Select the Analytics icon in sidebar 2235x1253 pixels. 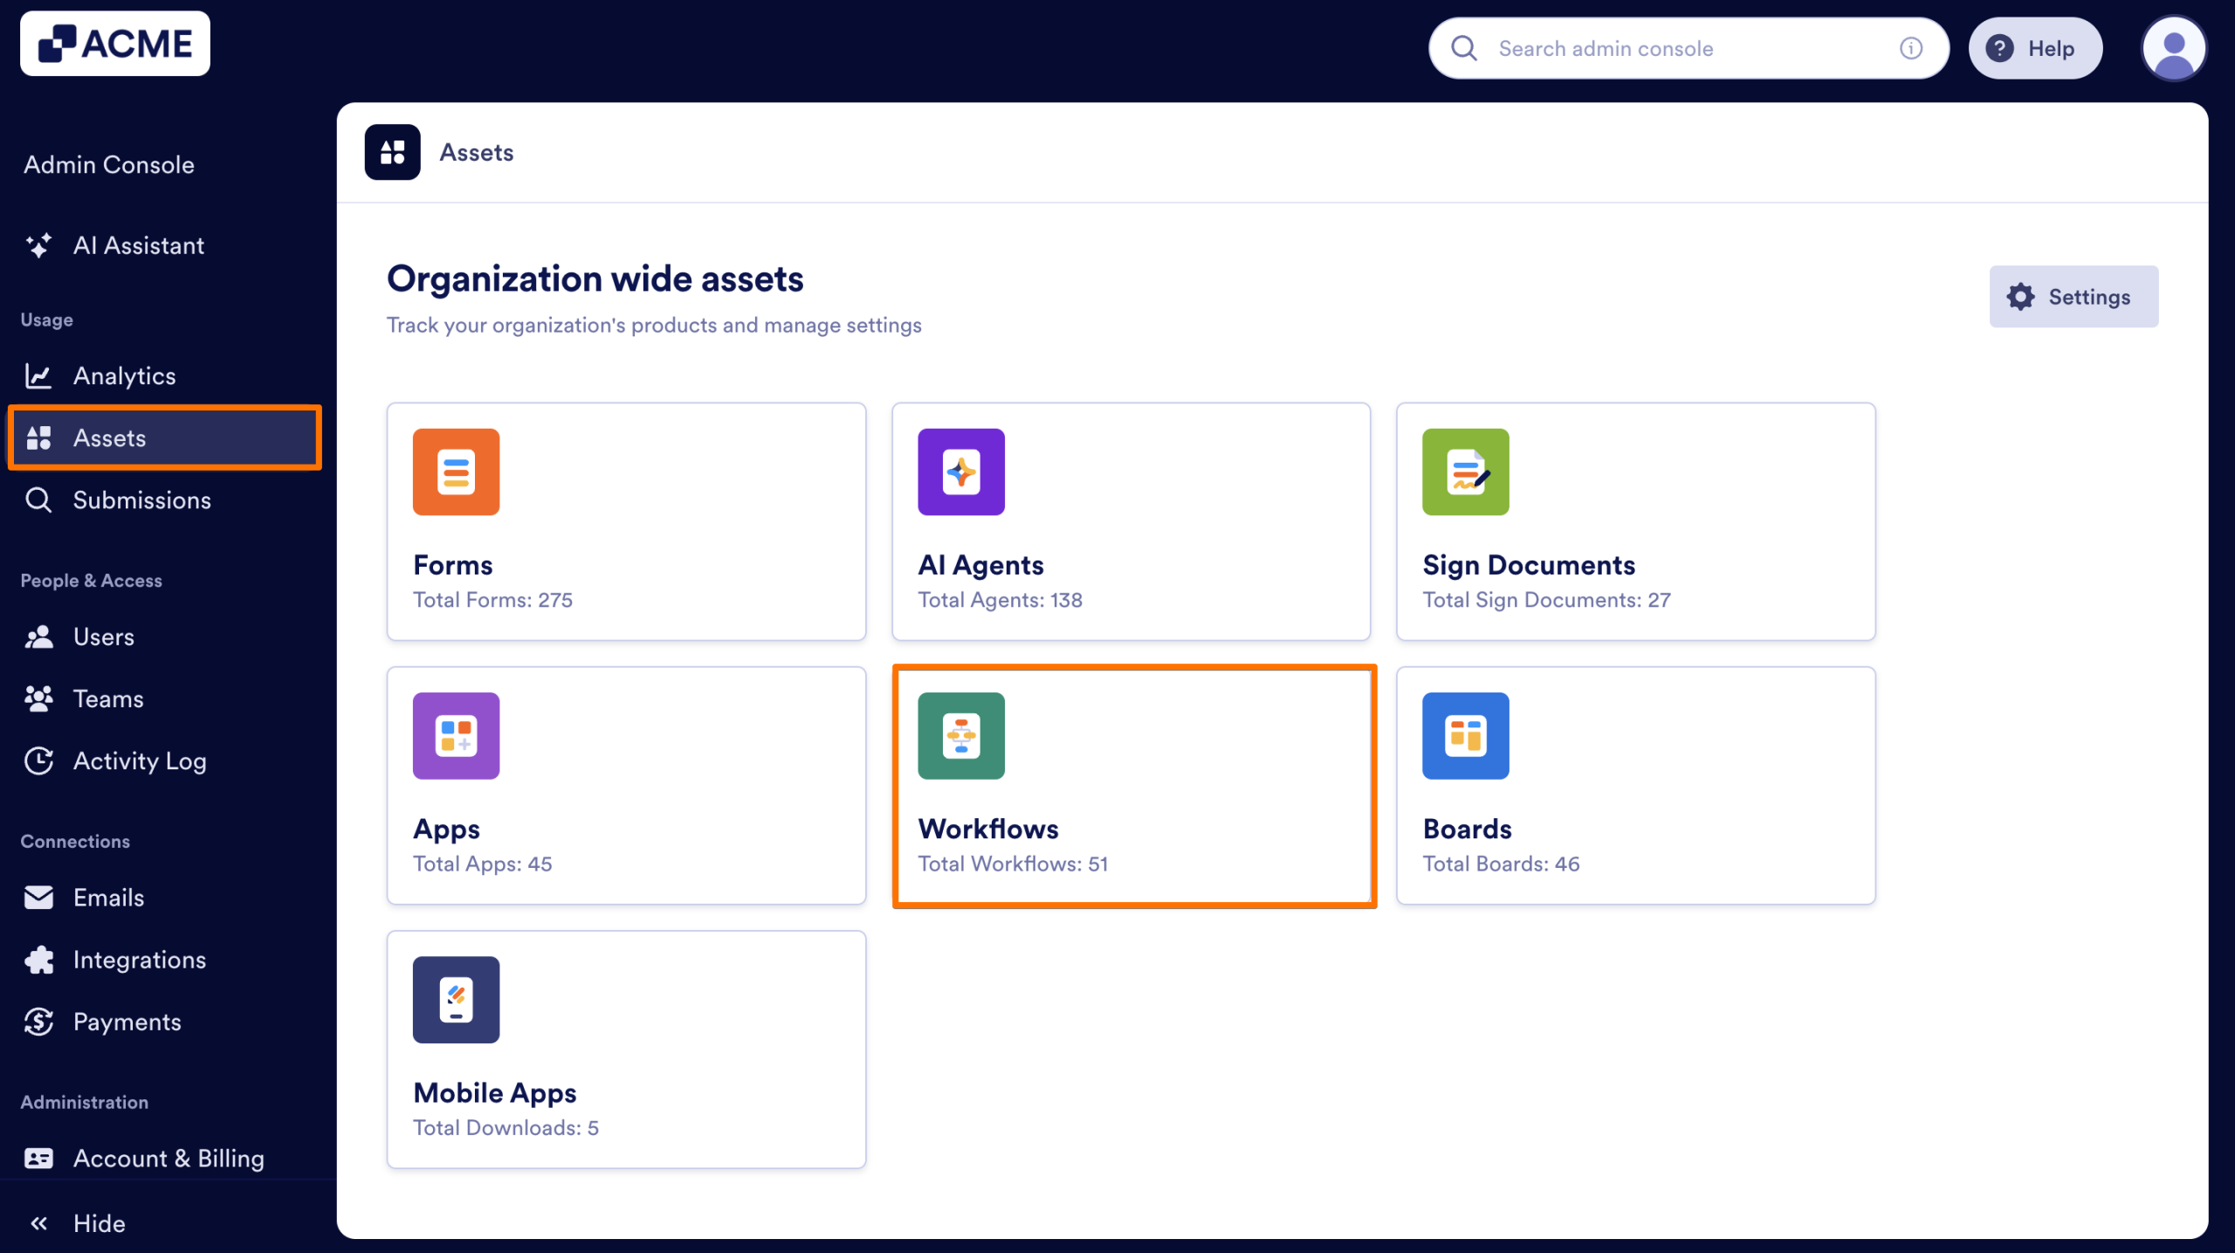click(39, 375)
